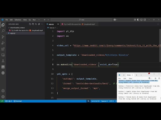
Task: Open the Manage gear in activity bar
Action: point(3,97)
